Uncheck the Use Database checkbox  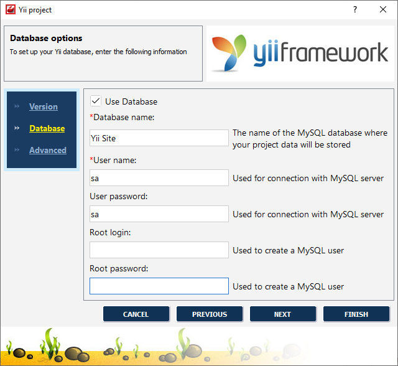[95, 101]
